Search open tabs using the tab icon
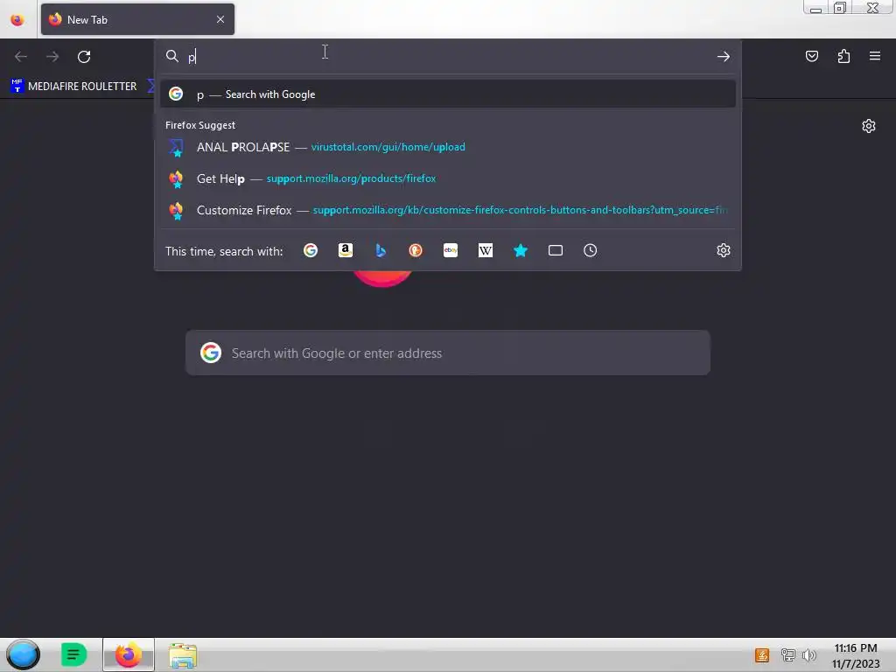 click(556, 250)
